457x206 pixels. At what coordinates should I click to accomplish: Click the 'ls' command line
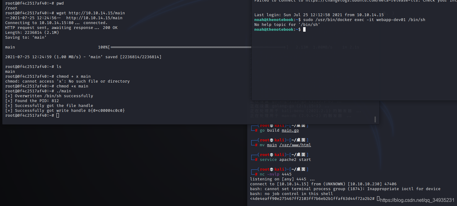(33, 66)
